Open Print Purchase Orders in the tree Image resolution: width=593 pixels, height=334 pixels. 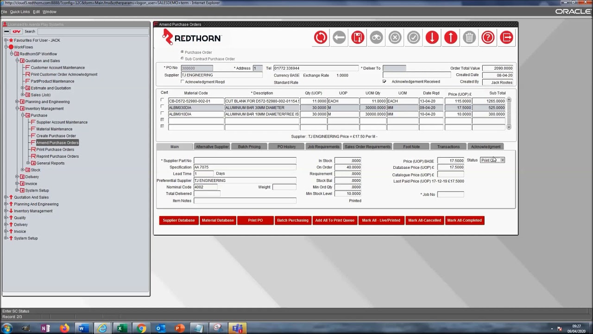[x=55, y=149]
